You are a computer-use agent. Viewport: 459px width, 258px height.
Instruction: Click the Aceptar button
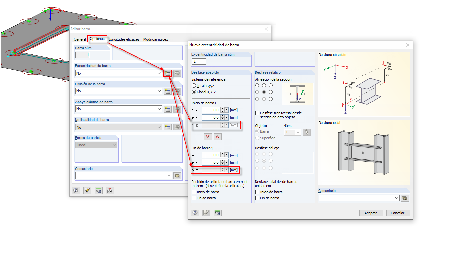371,213
